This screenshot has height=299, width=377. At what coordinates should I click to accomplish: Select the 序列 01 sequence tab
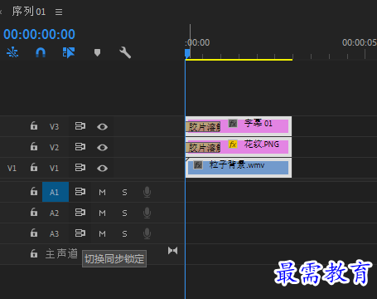click(29, 12)
